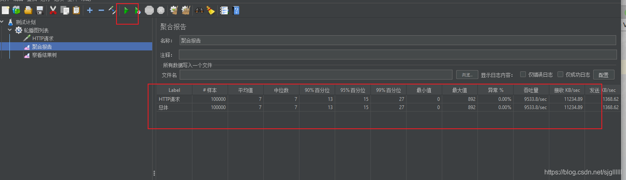The width and height of the screenshot is (626, 180).
Task: Click 9533.8/sec throughput in HTTP请求 row
Action: pos(531,99)
